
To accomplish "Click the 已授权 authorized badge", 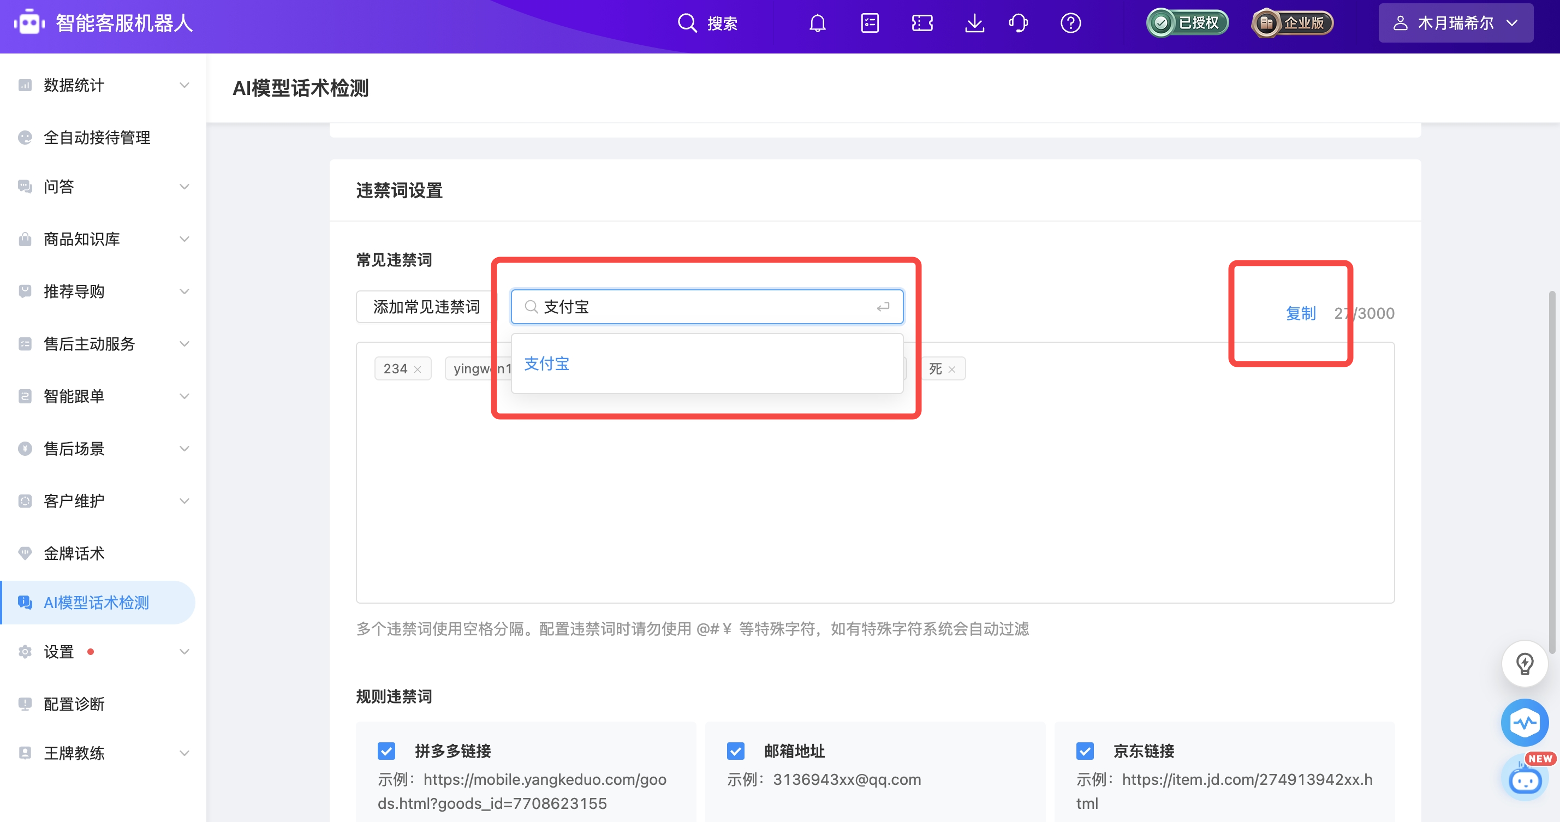I will [x=1188, y=23].
